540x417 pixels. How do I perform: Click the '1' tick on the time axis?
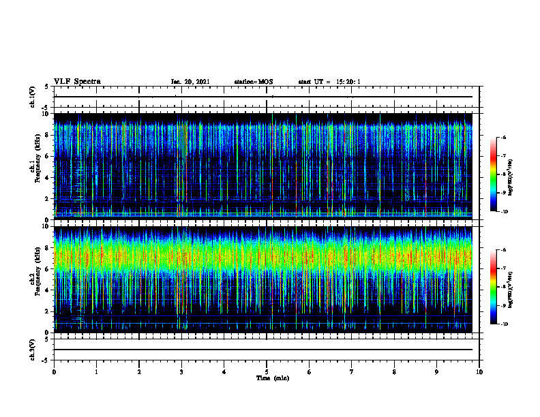(x=96, y=372)
